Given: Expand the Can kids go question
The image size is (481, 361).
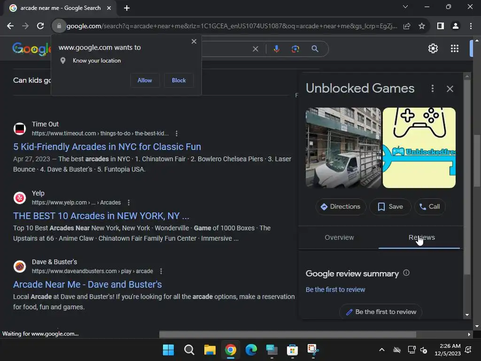Looking at the screenshot, I should click(x=32, y=80).
